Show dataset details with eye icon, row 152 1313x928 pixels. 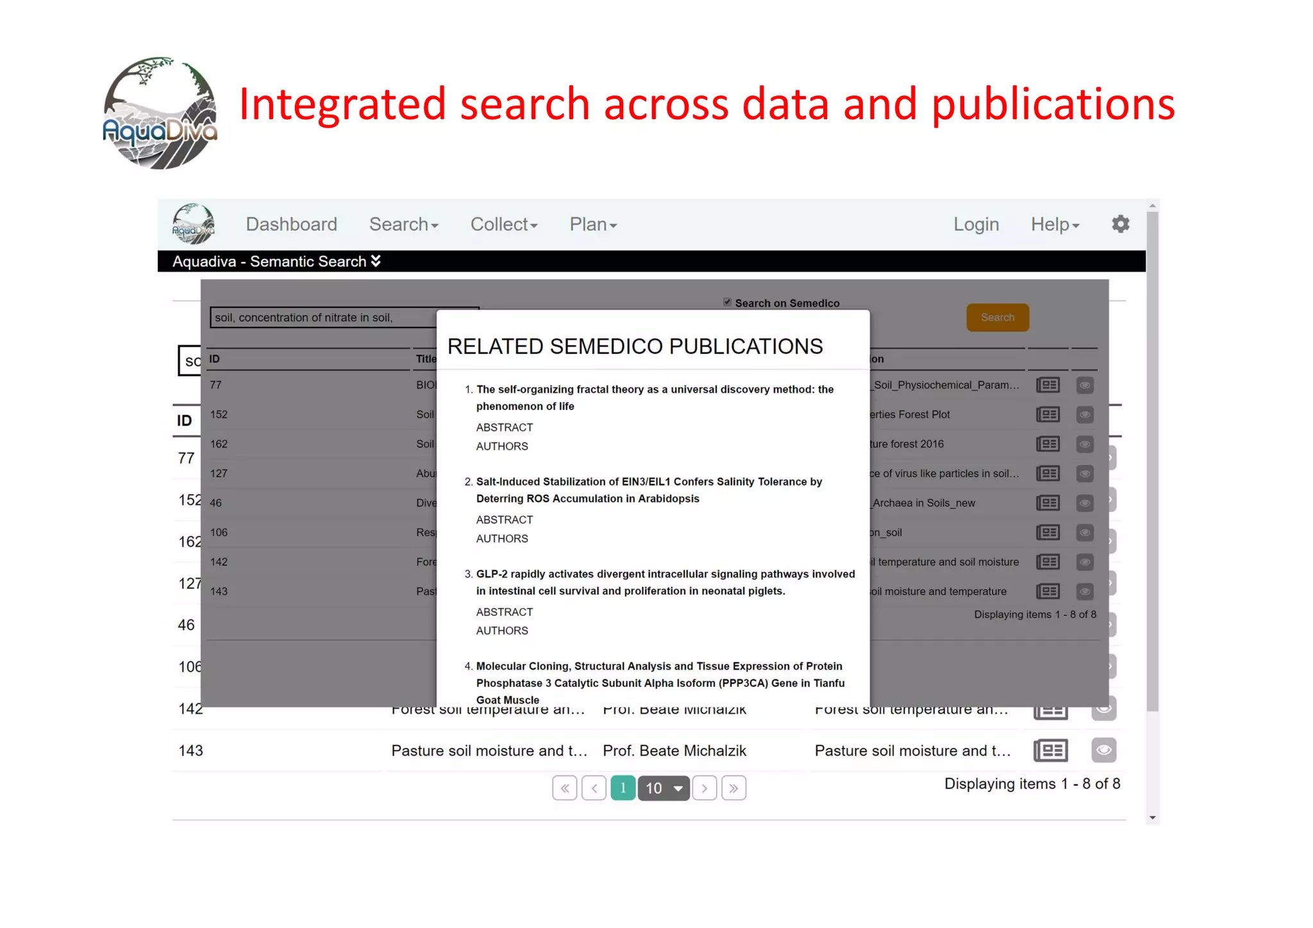tap(1085, 415)
